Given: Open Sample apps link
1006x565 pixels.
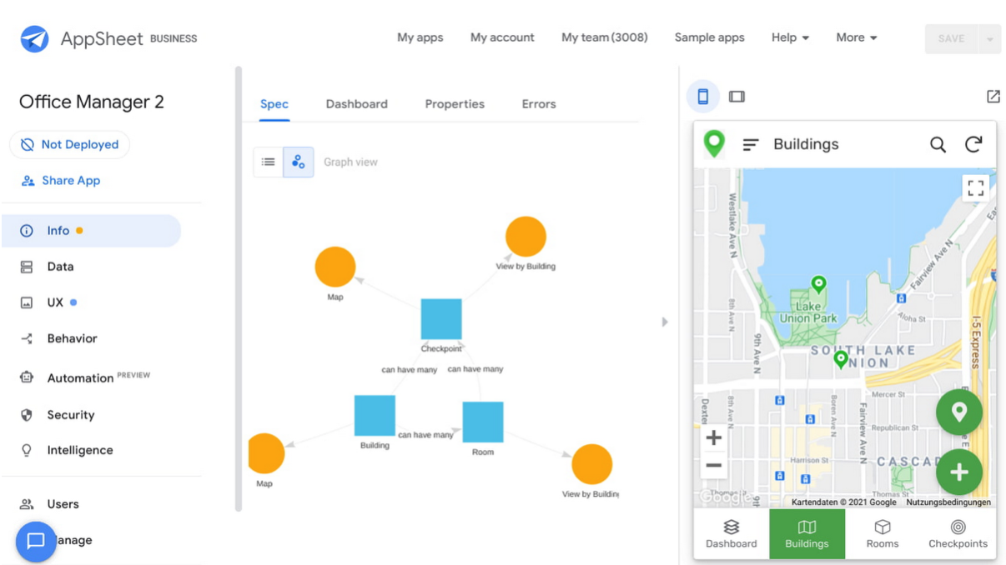Looking at the screenshot, I should (x=710, y=37).
